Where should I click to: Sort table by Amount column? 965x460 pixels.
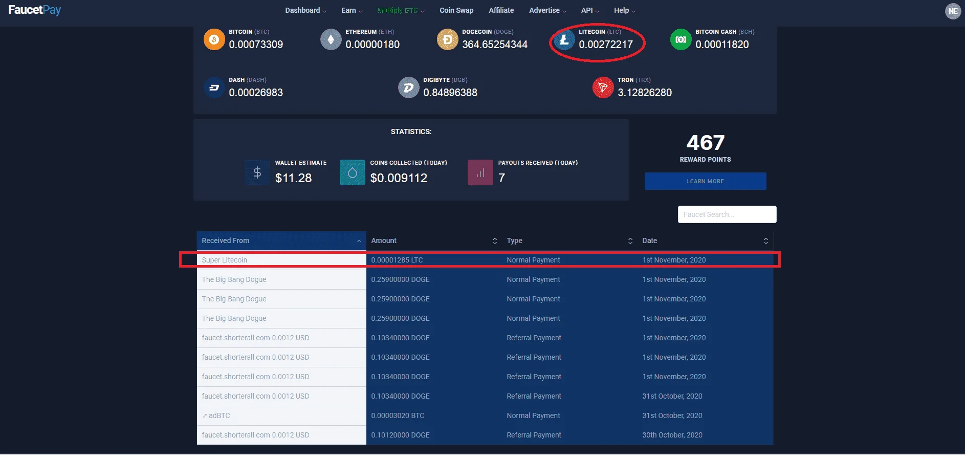click(x=434, y=240)
